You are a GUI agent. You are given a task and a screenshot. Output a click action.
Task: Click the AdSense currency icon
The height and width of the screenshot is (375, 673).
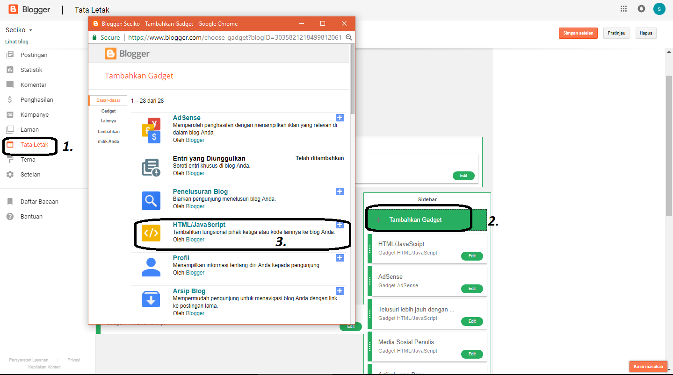151,130
